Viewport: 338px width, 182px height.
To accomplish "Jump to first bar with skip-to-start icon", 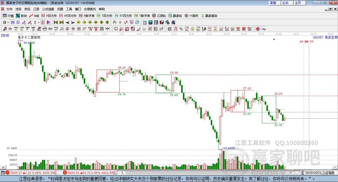I will click(x=55, y=22).
